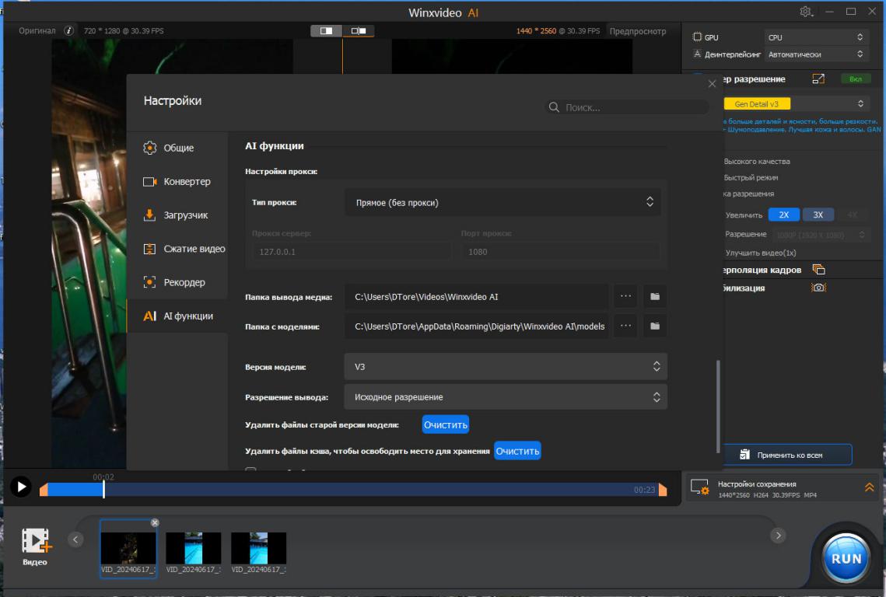Open folder icon for Папка вывода медиа

tap(654, 296)
